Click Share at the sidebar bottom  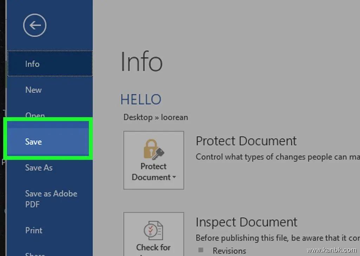point(35,253)
